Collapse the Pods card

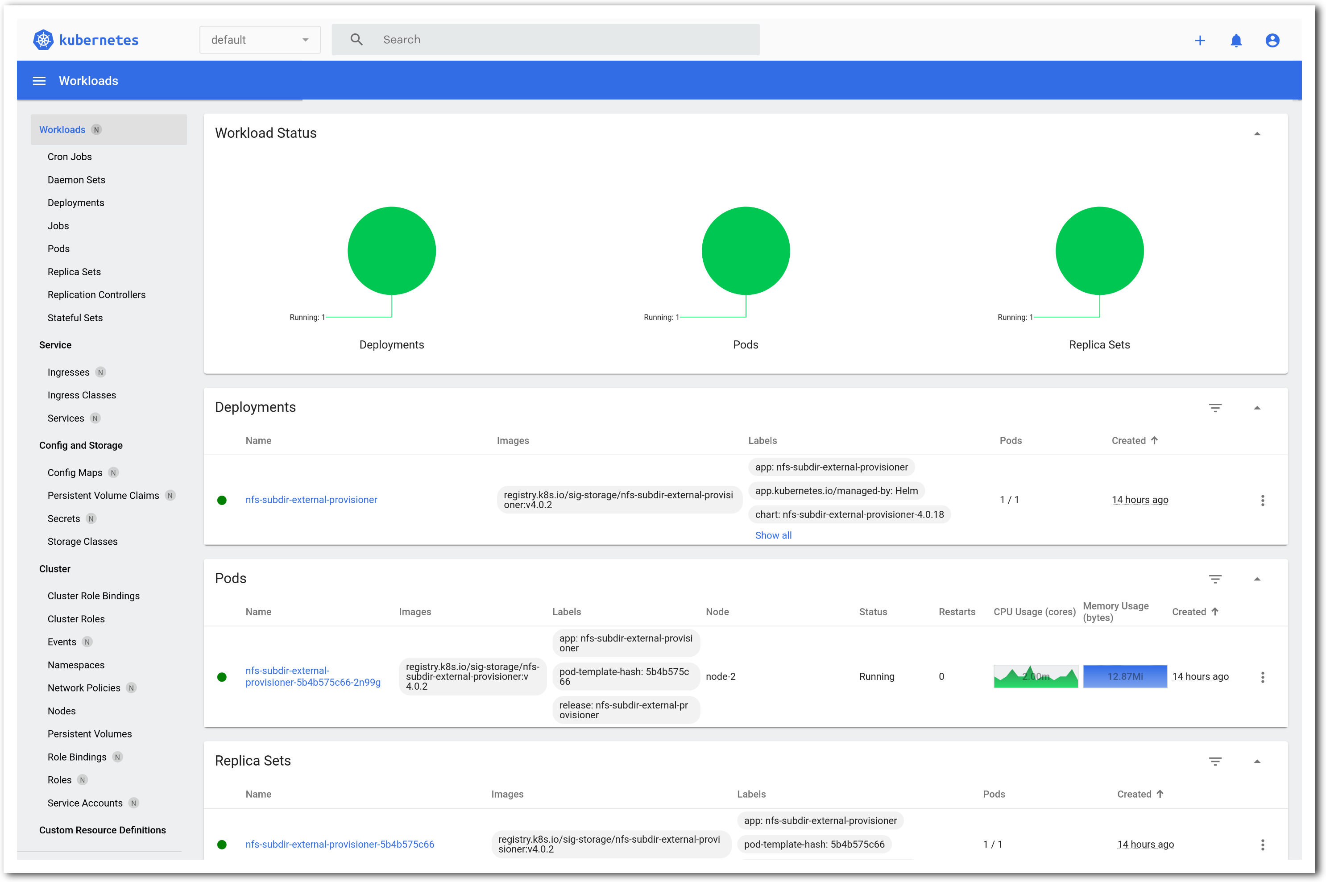[1257, 579]
